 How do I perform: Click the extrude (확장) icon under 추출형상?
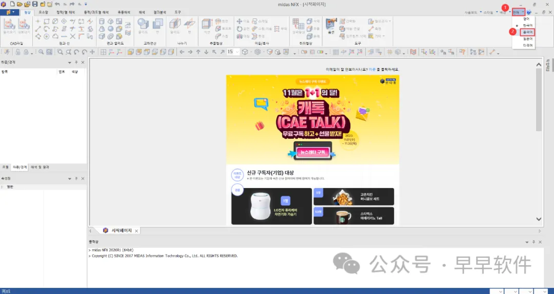pyautogui.click(x=207, y=26)
